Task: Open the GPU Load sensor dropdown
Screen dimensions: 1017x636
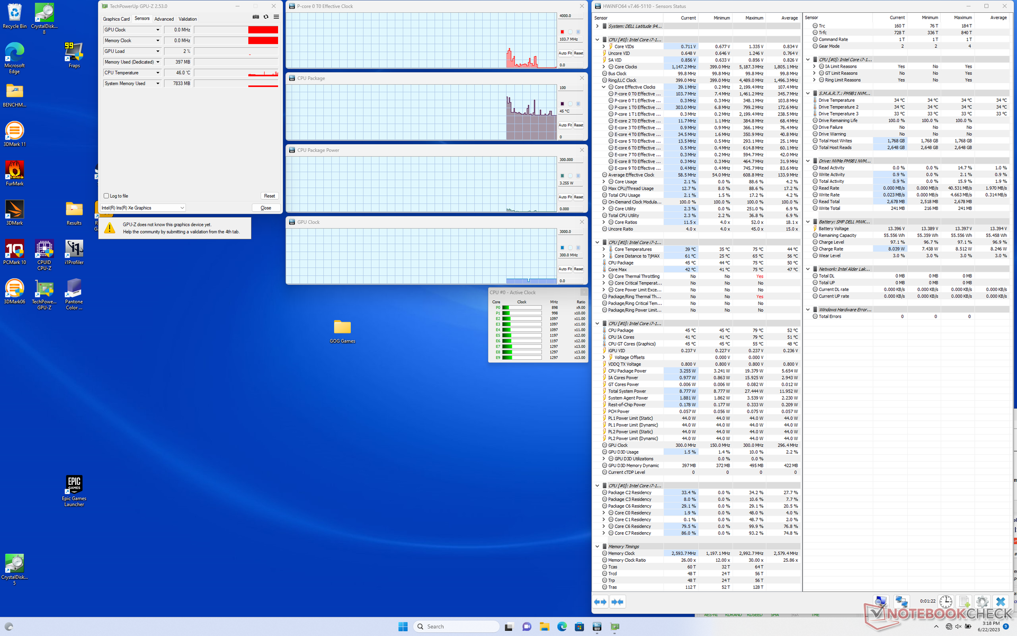Action: click(x=157, y=51)
